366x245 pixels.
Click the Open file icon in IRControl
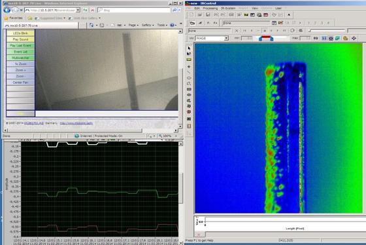(x=200, y=15)
